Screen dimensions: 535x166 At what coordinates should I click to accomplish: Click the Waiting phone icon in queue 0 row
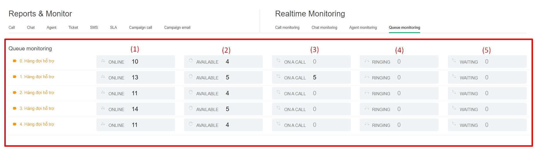coord(454,60)
